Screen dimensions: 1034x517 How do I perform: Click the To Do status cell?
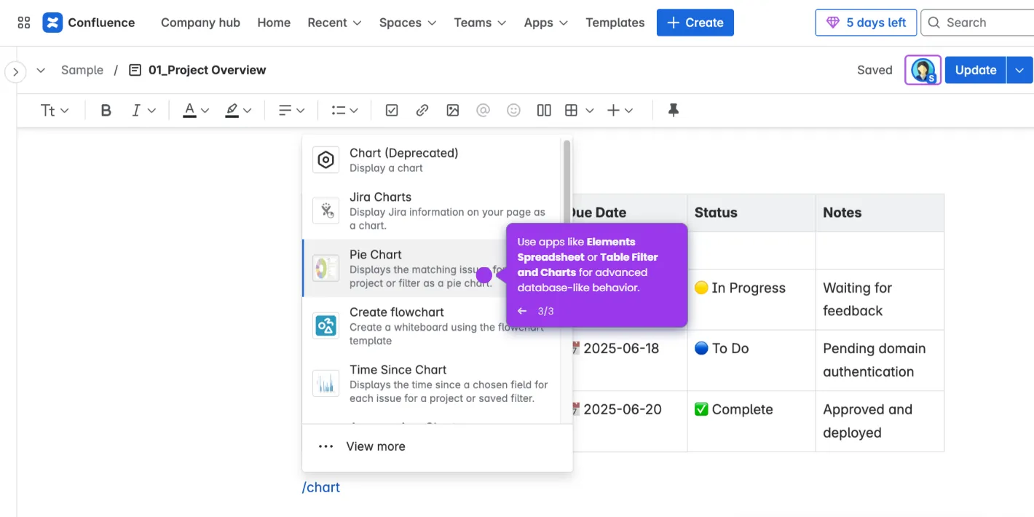tap(751, 360)
